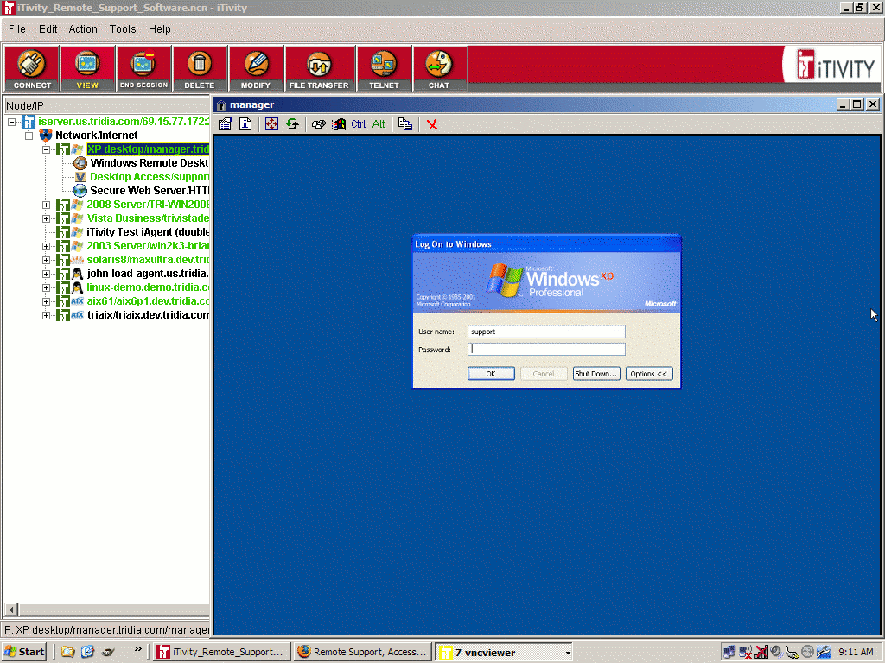This screenshot has height=663, width=885.
Task: Click the Internet Explorer quick launch icon
Action: click(87, 652)
